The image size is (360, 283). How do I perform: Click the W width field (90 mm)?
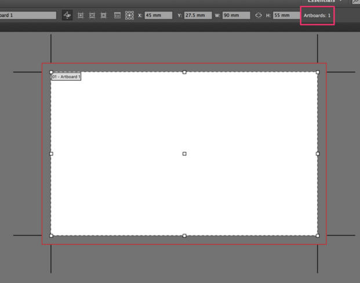point(237,16)
